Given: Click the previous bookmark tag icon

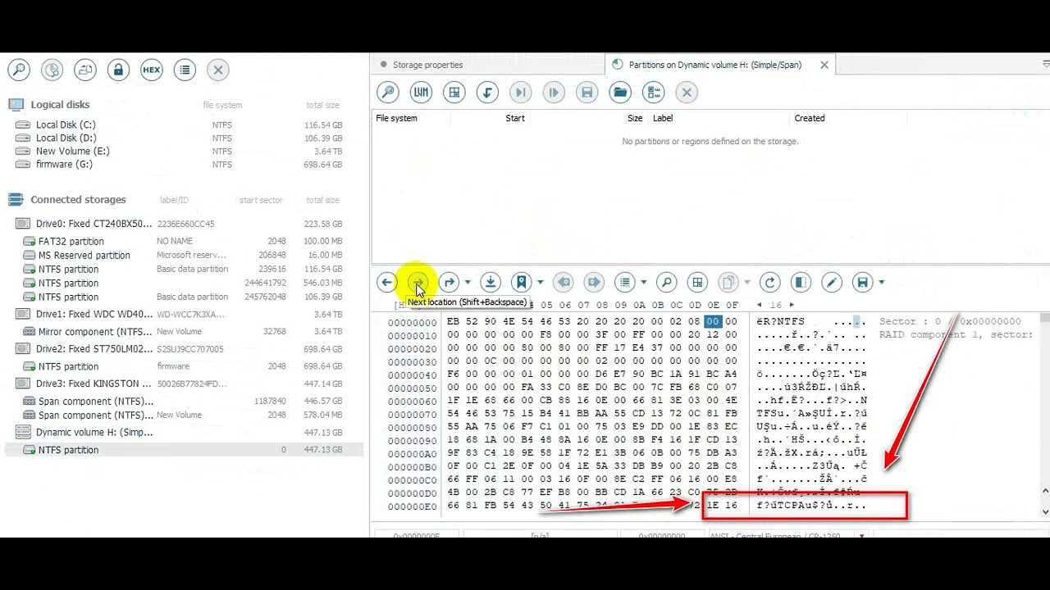Looking at the screenshot, I should (564, 283).
